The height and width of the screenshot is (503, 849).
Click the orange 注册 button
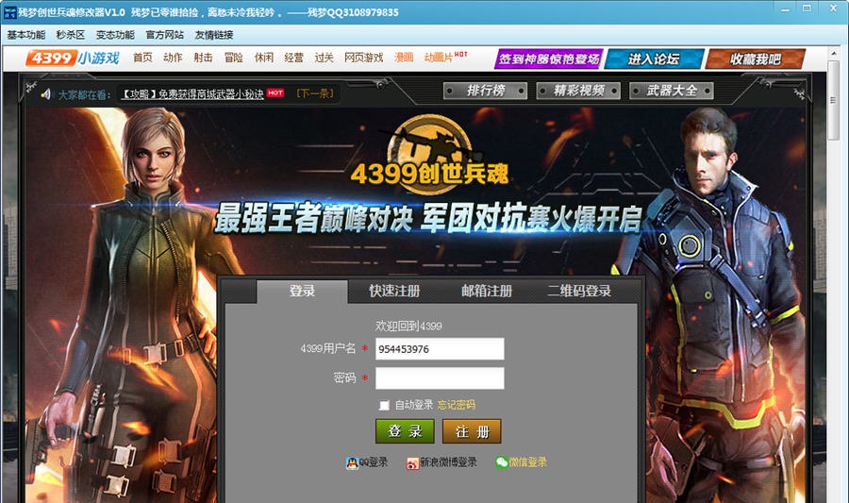click(x=472, y=431)
